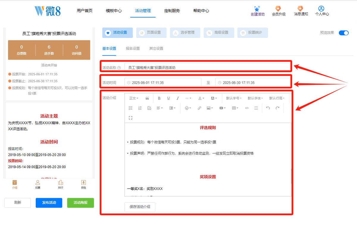Toggle bold formatting in the editor

[159, 98]
